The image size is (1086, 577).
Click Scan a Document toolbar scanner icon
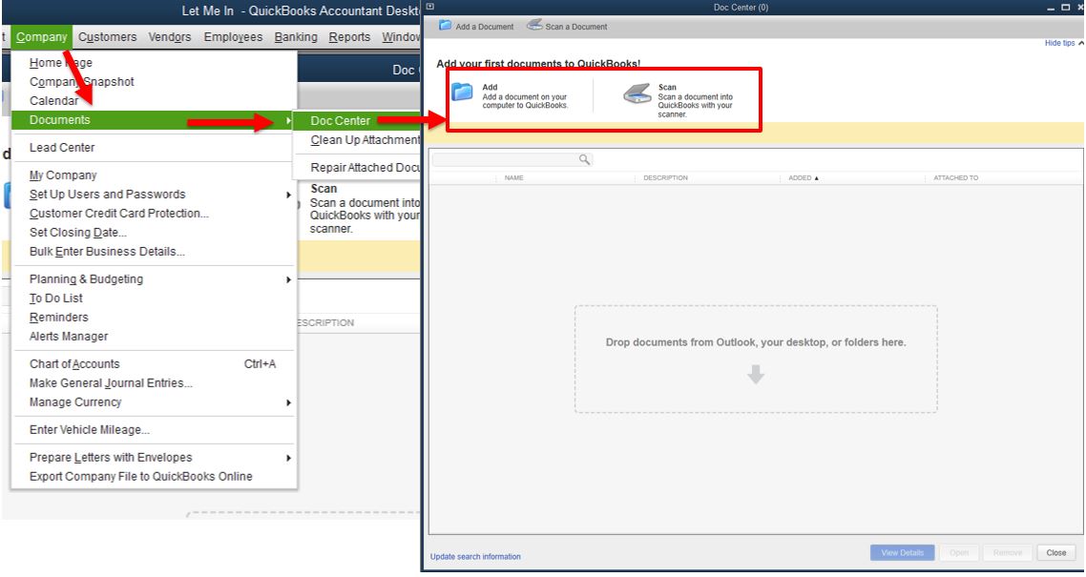point(534,25)
